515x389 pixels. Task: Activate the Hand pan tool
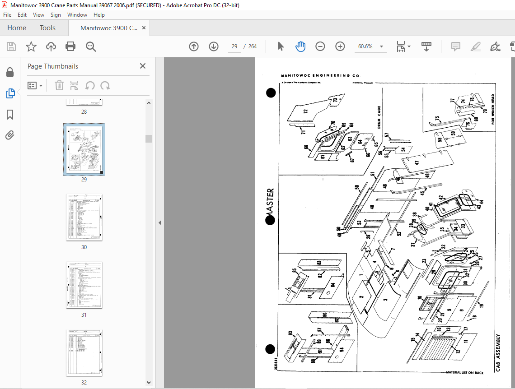pyautogui.click(x=300, y=46)
